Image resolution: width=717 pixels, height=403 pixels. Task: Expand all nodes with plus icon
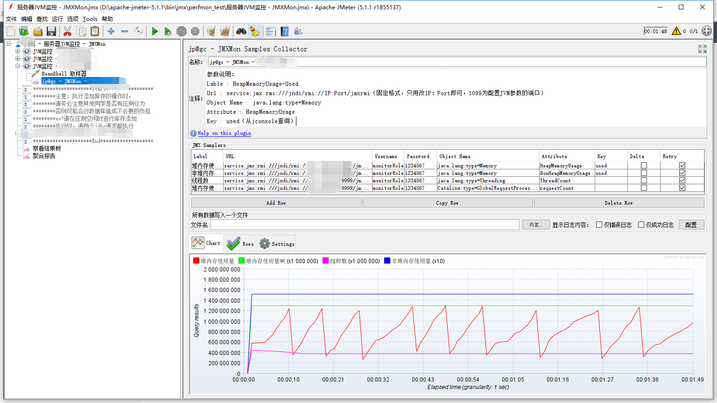(111, 31)
